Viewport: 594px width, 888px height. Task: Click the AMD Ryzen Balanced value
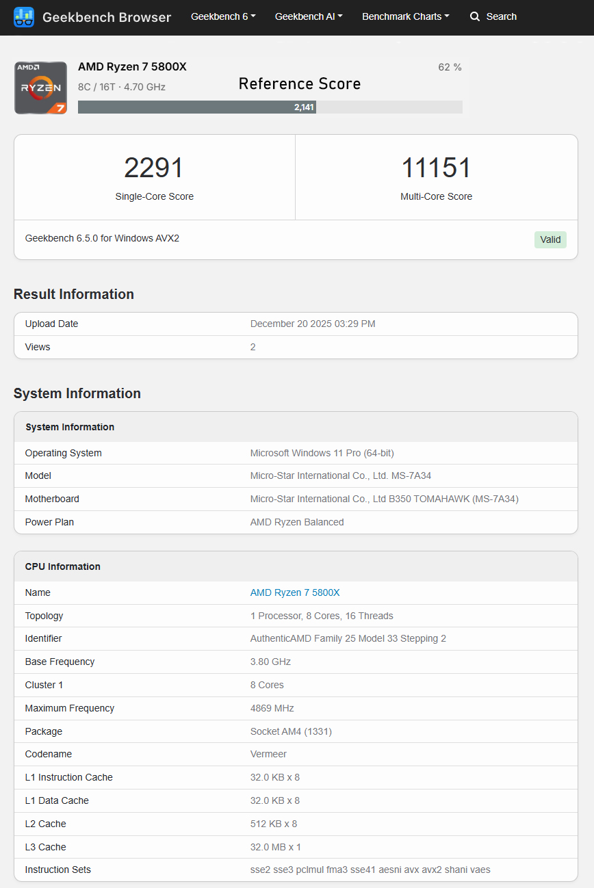297,522
